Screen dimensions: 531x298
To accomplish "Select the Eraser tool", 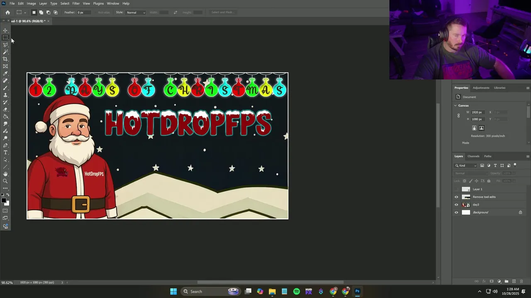I will pos(5,109).
